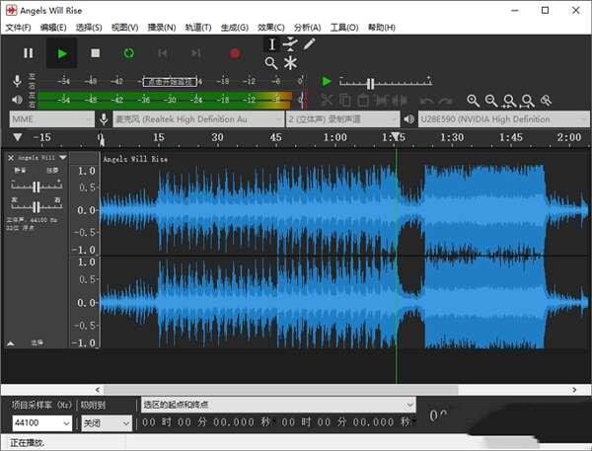Select the Draw (pencil) tool

[x=310, y=44]
